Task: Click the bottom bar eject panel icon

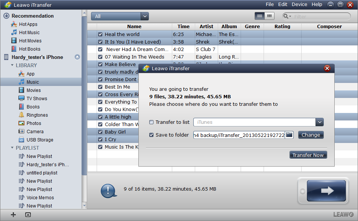Action: [28, 215]
